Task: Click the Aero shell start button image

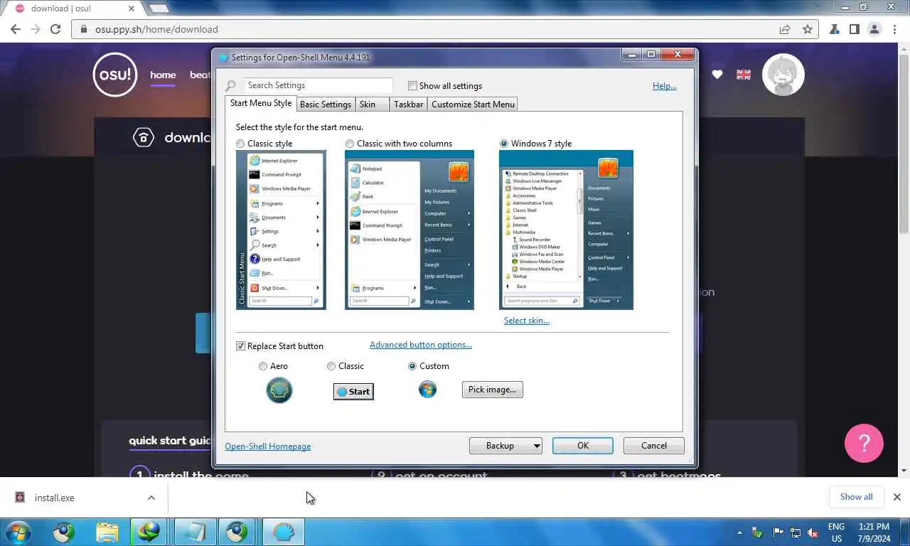Action: (279, 390)
